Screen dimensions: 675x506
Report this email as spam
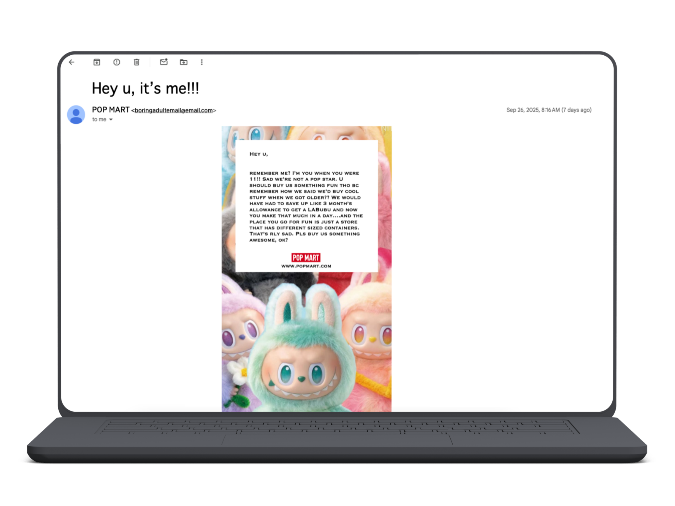pyautogui.click(x=117, y=62)
